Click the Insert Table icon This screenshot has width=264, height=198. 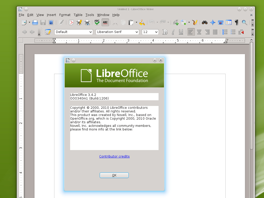pyautogui.click(x=184, y=22)
